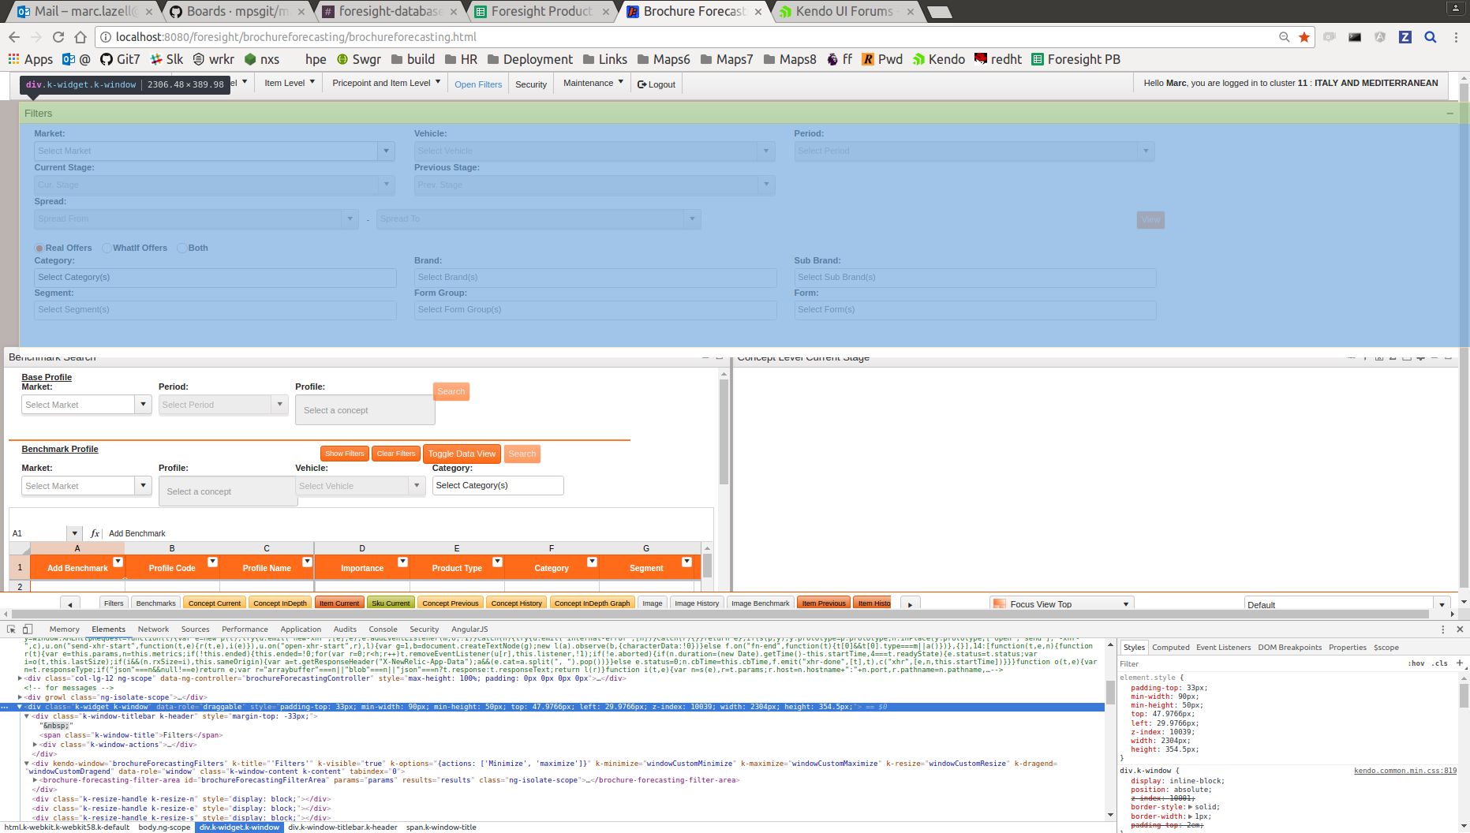This screenshot has width=1470, height=833.
Task: Open the Slk Slack bookmark
Action: coord(166,59)
